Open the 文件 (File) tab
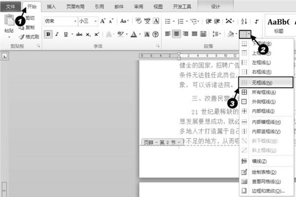 point(10,7)
